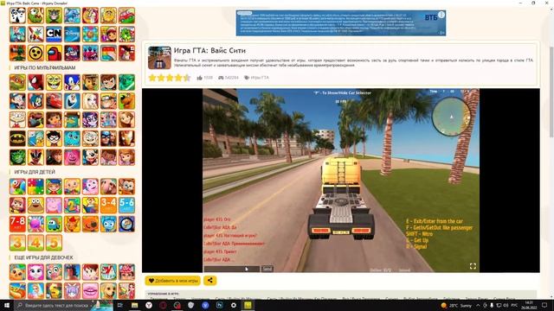Open the Subway Surfers games icon
This screenshot has height=311, width=554.
tap(108, 35)
